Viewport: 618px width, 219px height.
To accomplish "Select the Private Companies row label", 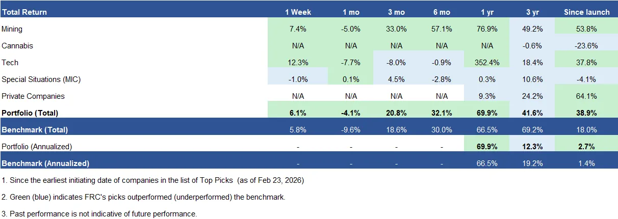I will [x=32, y=96].
